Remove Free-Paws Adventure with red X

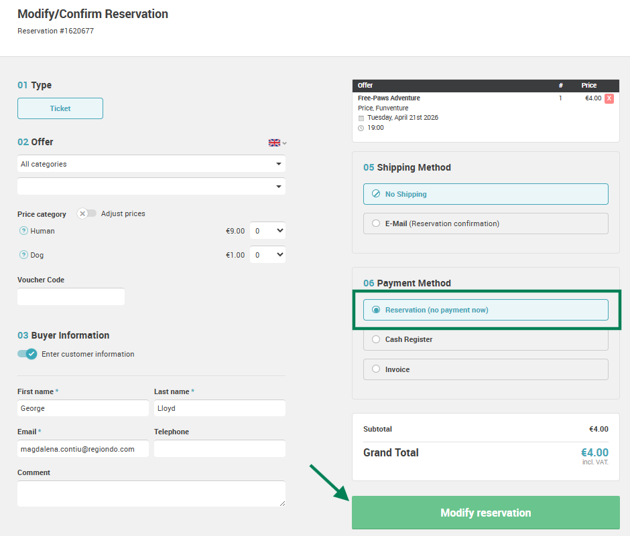609,98
